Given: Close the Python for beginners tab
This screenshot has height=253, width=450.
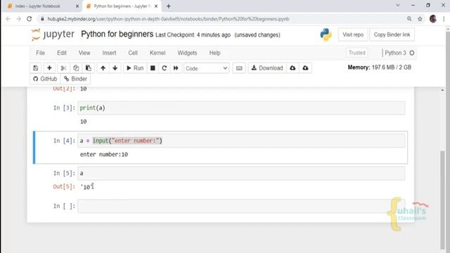Looking at the screenshot, I should [156, 6].
